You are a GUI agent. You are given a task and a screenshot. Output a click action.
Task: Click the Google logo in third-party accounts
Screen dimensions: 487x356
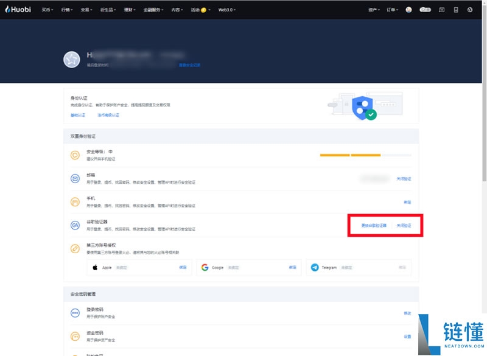coord(205,267)
